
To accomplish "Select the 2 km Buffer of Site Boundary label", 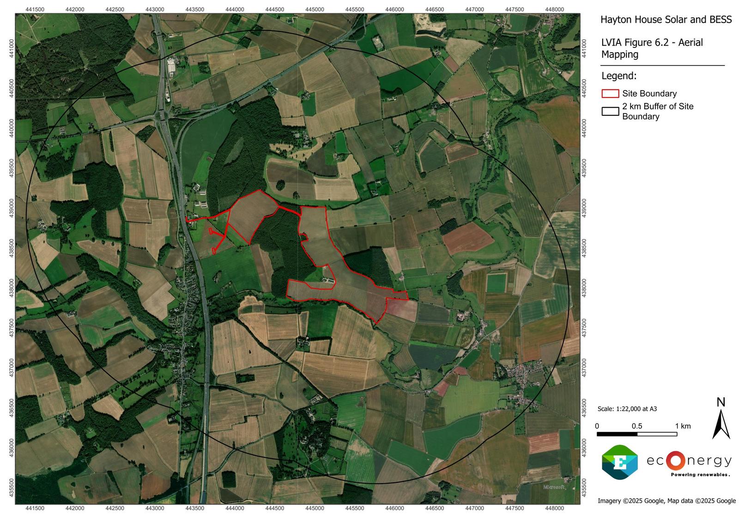I will coord(657,111).
